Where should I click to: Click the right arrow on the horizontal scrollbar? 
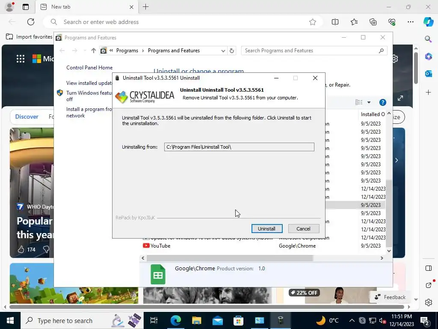(x=382, y=258)
